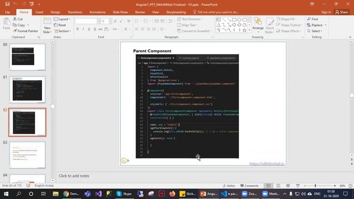This screenshot has height=199, width=354.
Task: Toggle strikethrough formatting
Action: pyautogui.click(x=101, y=29)
